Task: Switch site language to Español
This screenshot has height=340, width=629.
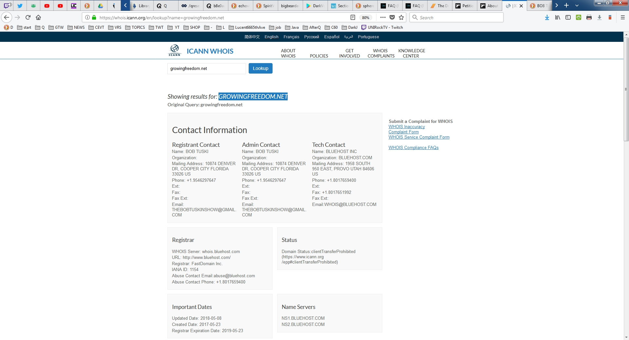Action: tap(332, 37)
